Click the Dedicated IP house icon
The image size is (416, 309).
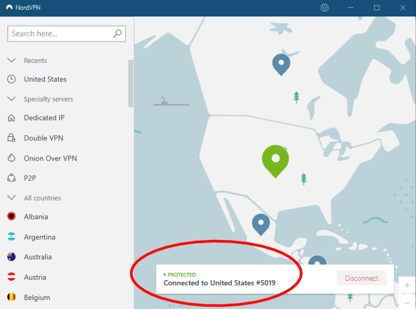pos(11,117)
